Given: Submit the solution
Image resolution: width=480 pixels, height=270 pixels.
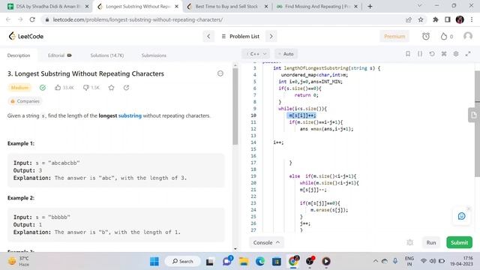Looking at the screenshot, I should [459, 242].
